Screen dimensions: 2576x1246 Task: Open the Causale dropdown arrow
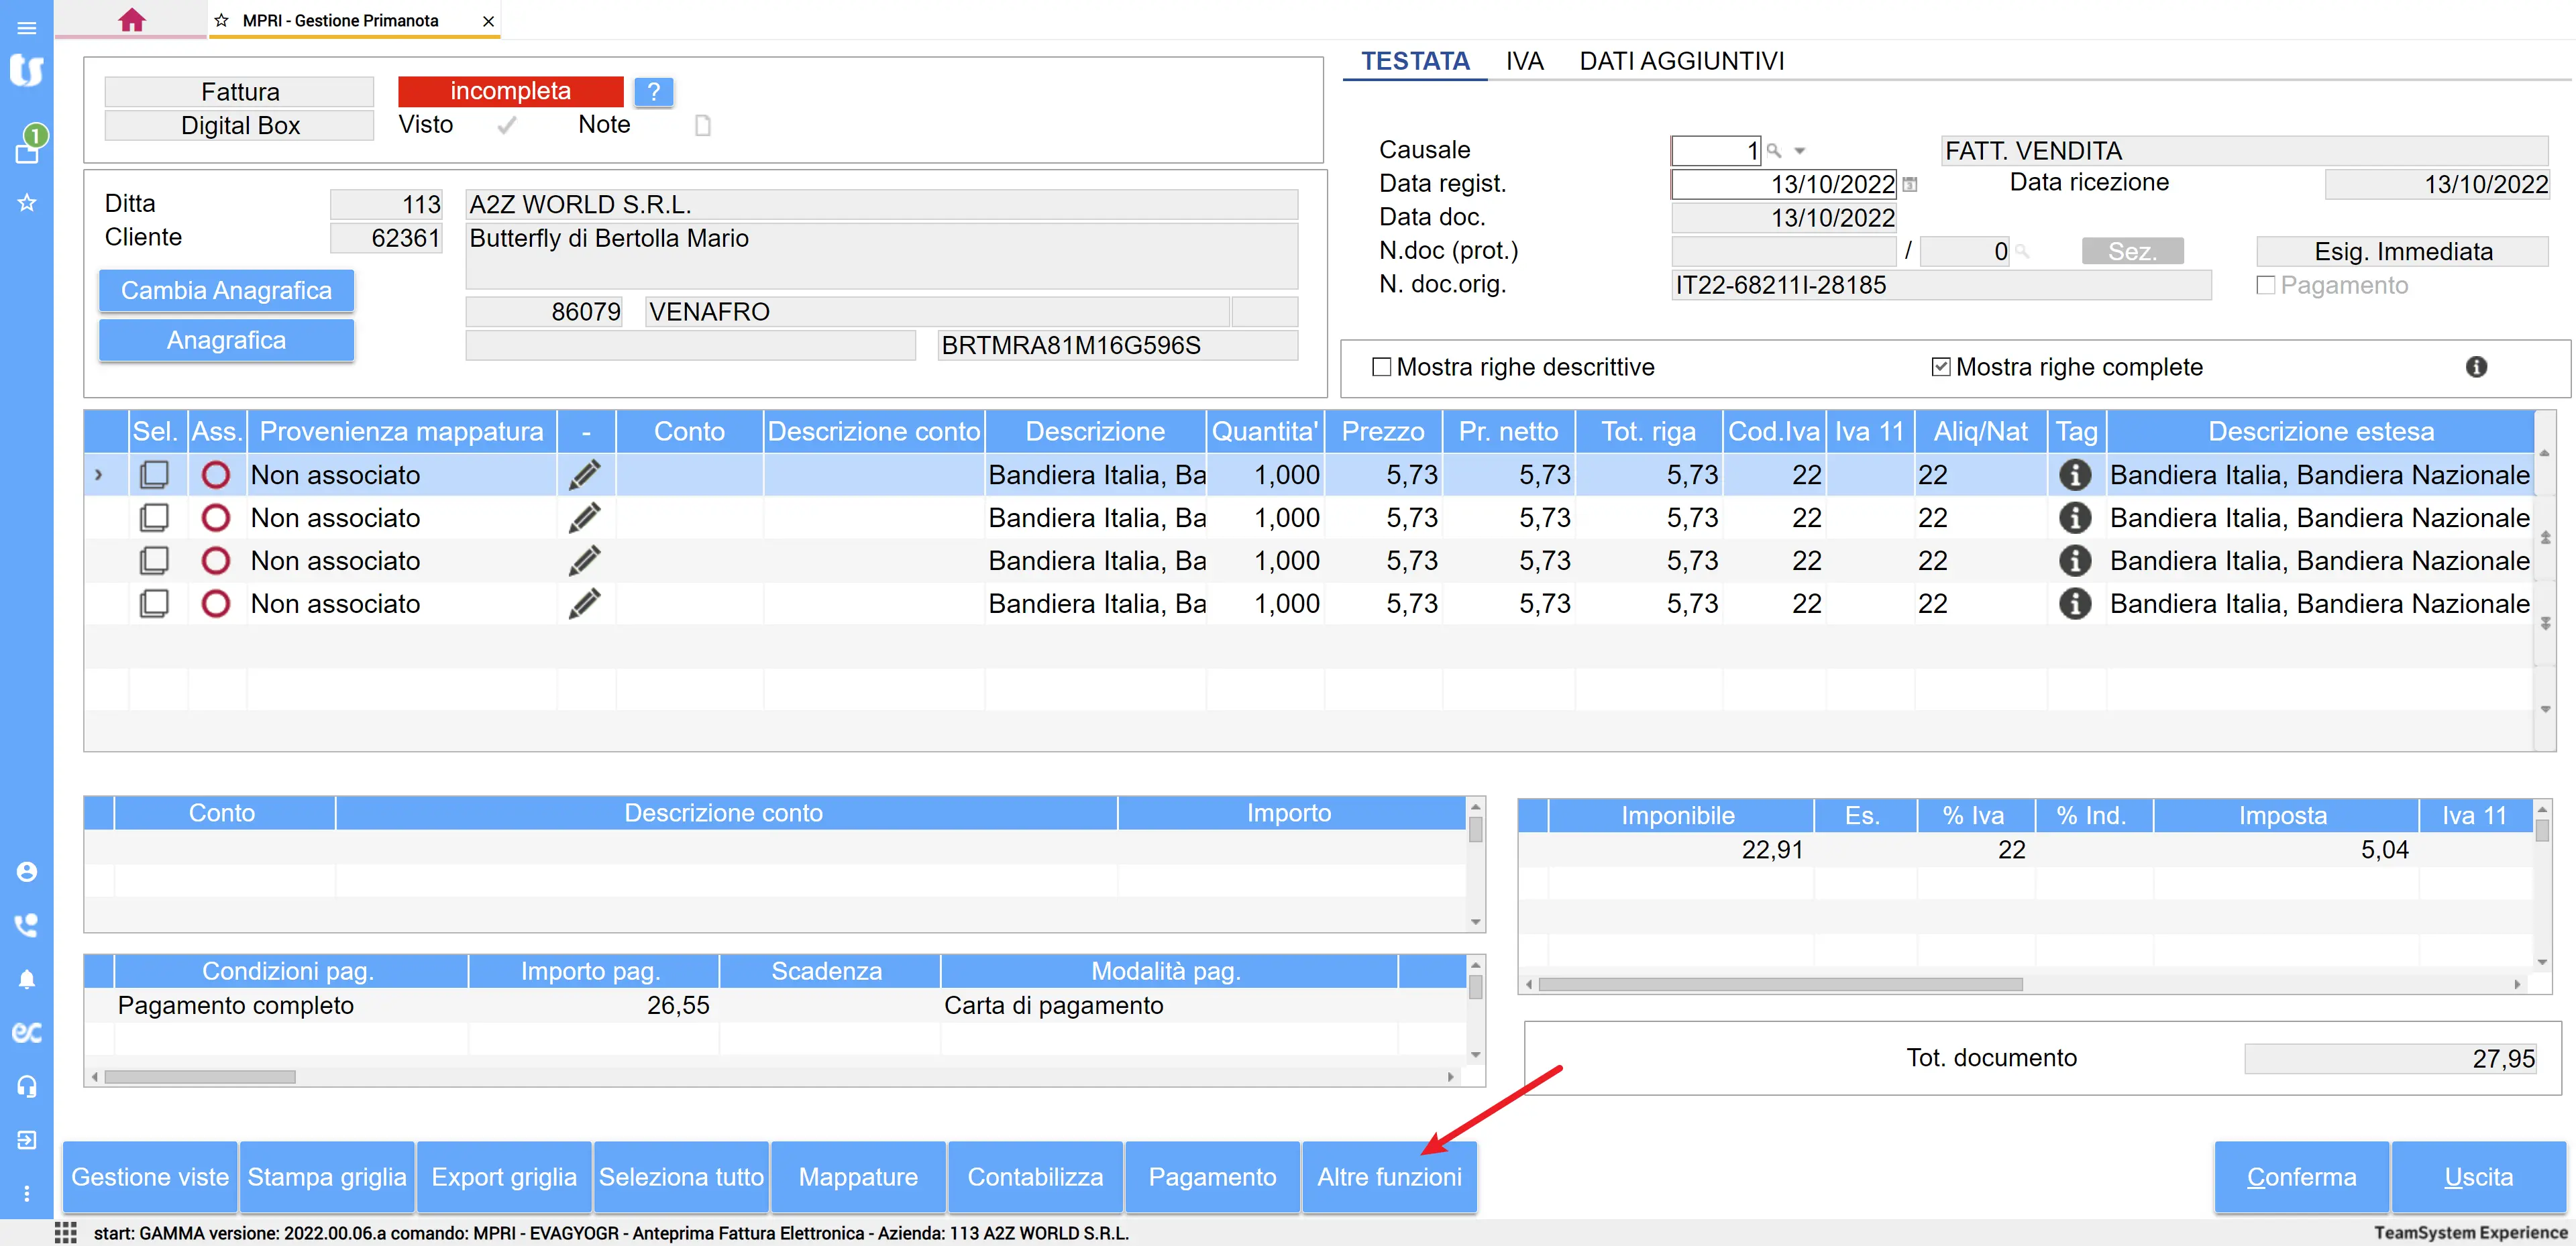(1800, 151)
